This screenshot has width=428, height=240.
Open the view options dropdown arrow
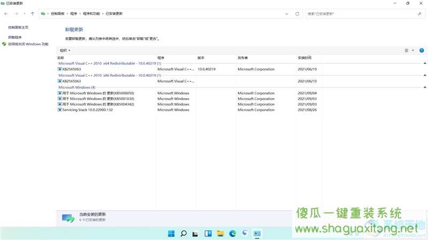413,50
